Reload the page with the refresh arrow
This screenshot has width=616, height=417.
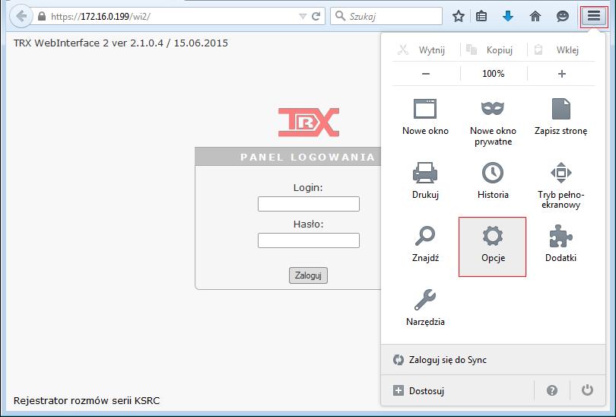point(316,17)
